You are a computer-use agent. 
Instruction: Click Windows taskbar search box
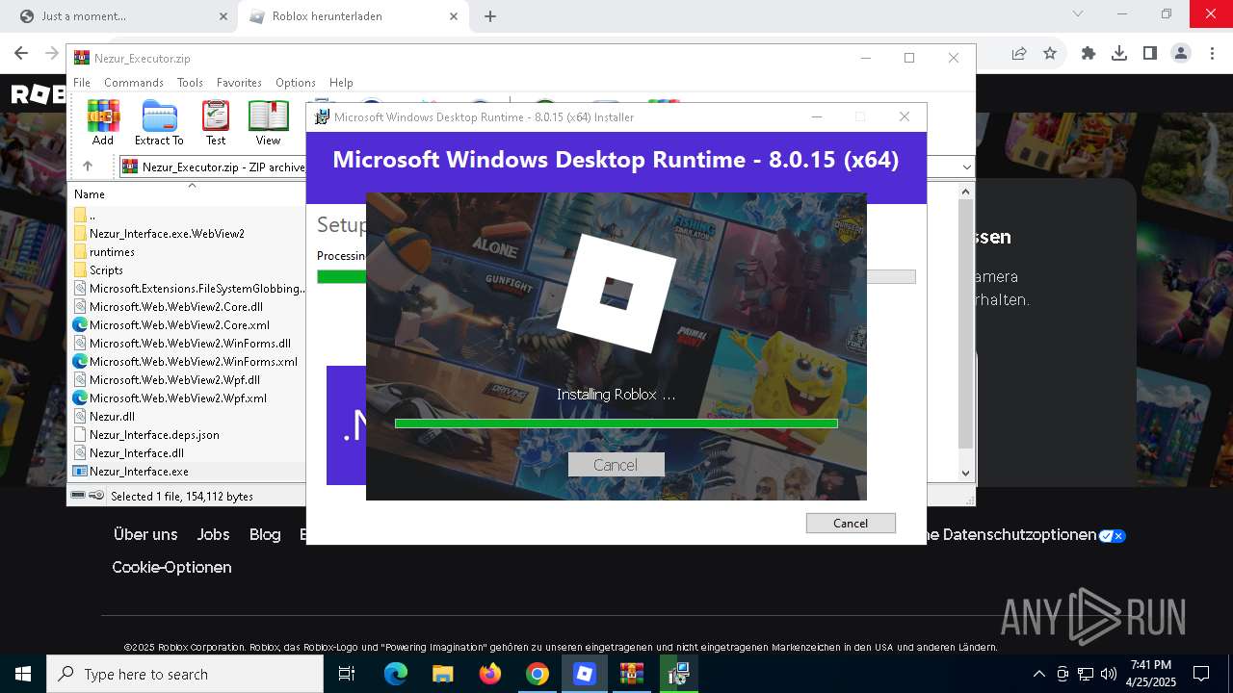click(185, 674)
